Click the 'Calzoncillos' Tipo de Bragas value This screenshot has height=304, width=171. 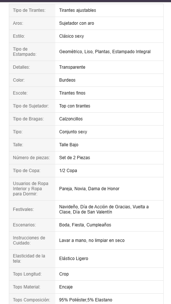coord(71,119)
